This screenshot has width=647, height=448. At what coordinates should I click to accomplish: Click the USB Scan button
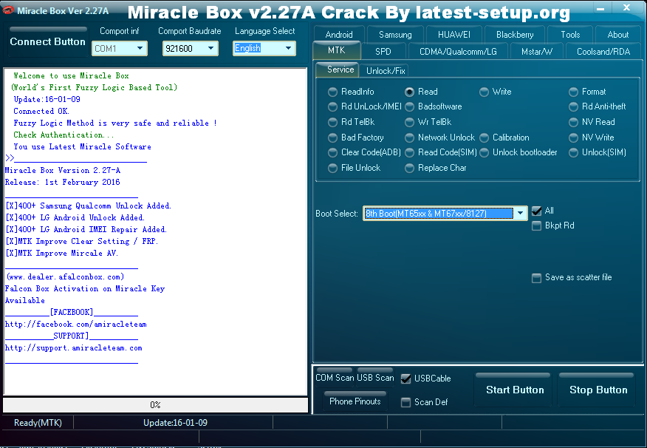point(375,377)
